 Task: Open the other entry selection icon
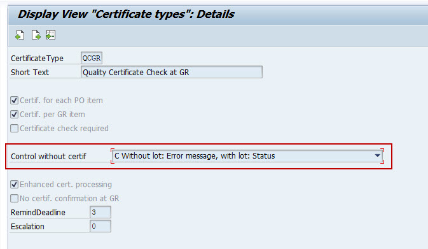click(x=51, y=35)
